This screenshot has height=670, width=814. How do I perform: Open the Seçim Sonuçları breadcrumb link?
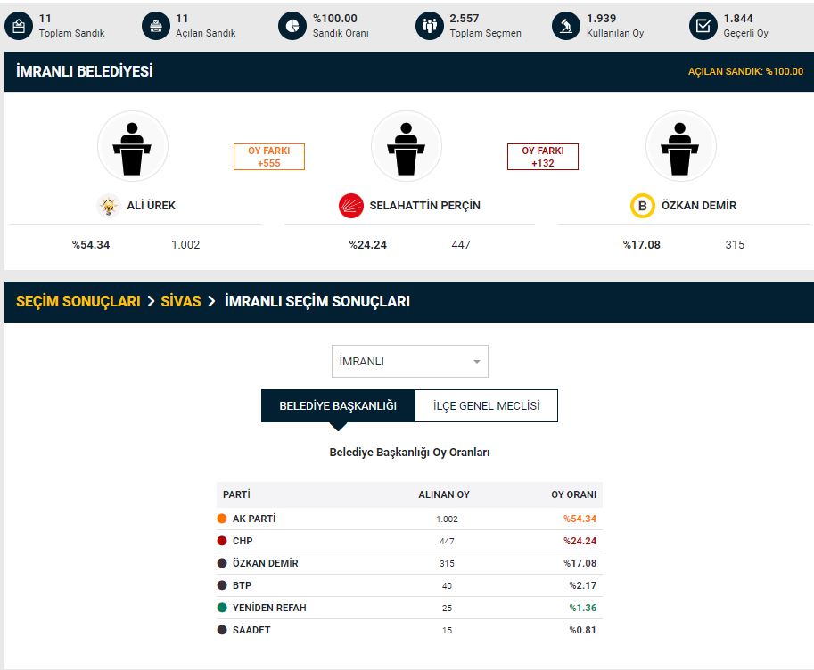tap(78, 302)
